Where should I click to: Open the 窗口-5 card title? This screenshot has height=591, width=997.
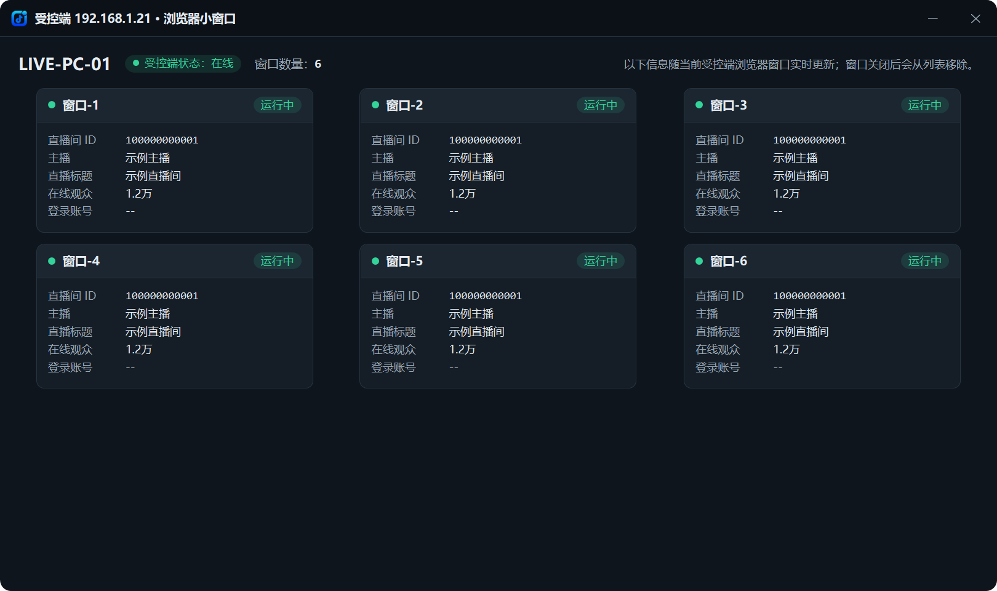click(x=404, y=261)
